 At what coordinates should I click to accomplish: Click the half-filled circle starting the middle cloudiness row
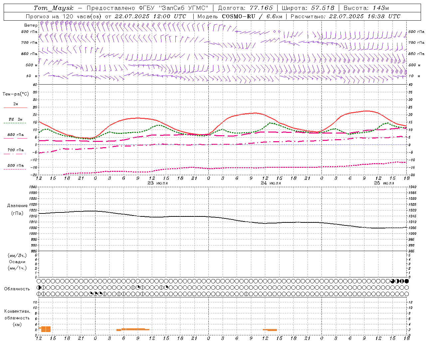coord(39,287)
